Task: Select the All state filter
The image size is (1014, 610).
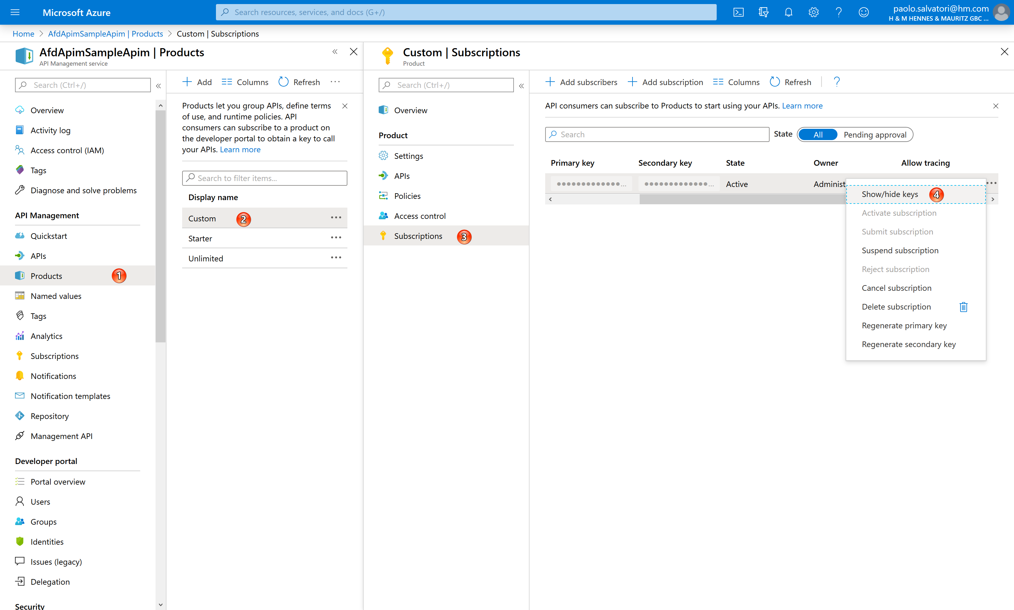Action: (818, 135)
